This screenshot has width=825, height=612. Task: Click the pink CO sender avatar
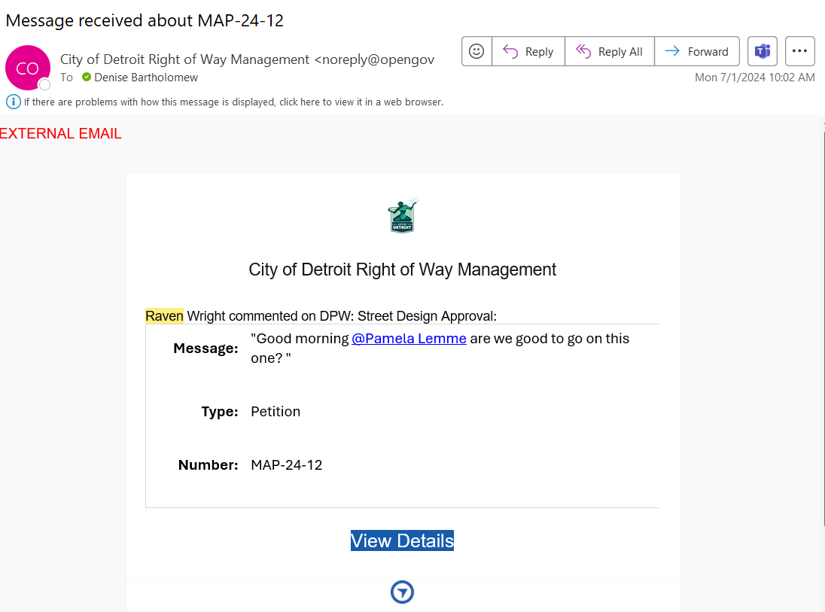(27, 68)
